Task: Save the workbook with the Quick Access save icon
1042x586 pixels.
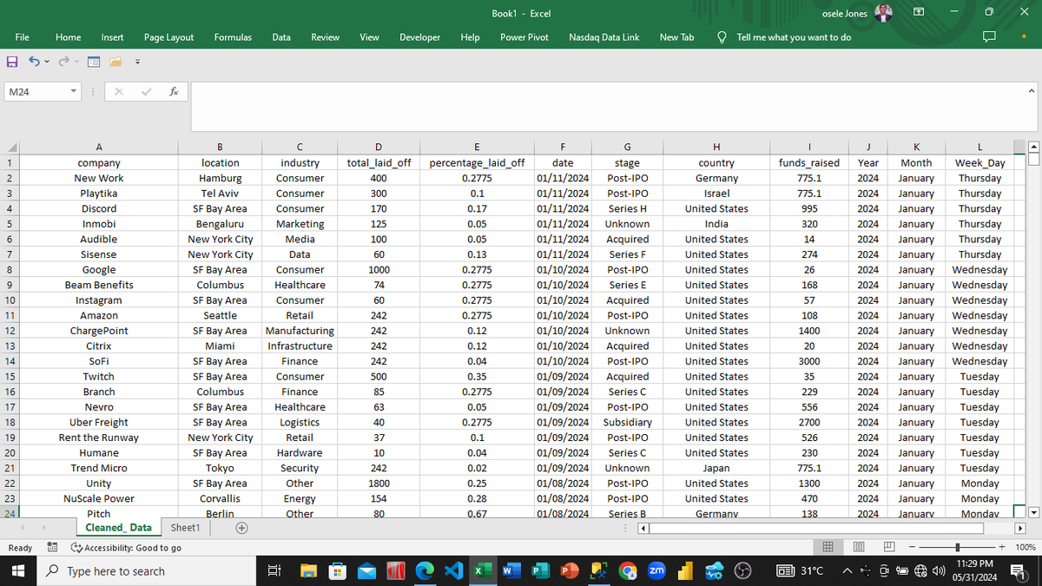Action: [12, 63]
